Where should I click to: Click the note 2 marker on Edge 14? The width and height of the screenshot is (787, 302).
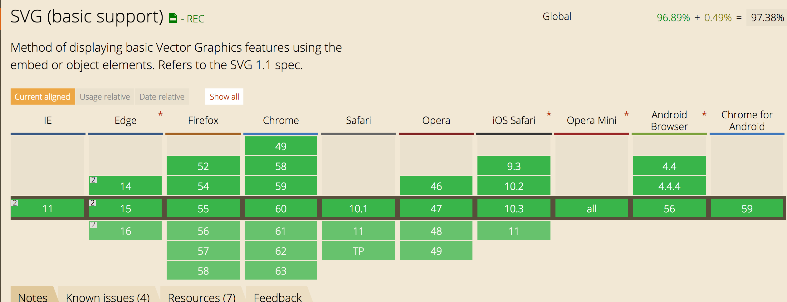point(93,180)
